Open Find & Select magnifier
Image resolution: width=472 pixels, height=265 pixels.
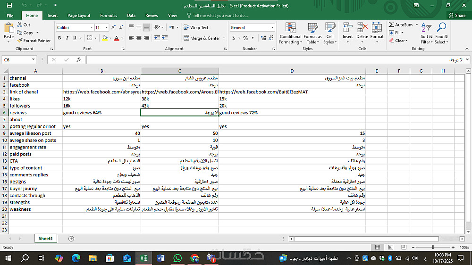pyautogui.click(x=441, y=33)
